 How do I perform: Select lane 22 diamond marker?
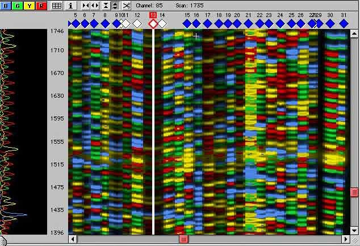point(259,24)
